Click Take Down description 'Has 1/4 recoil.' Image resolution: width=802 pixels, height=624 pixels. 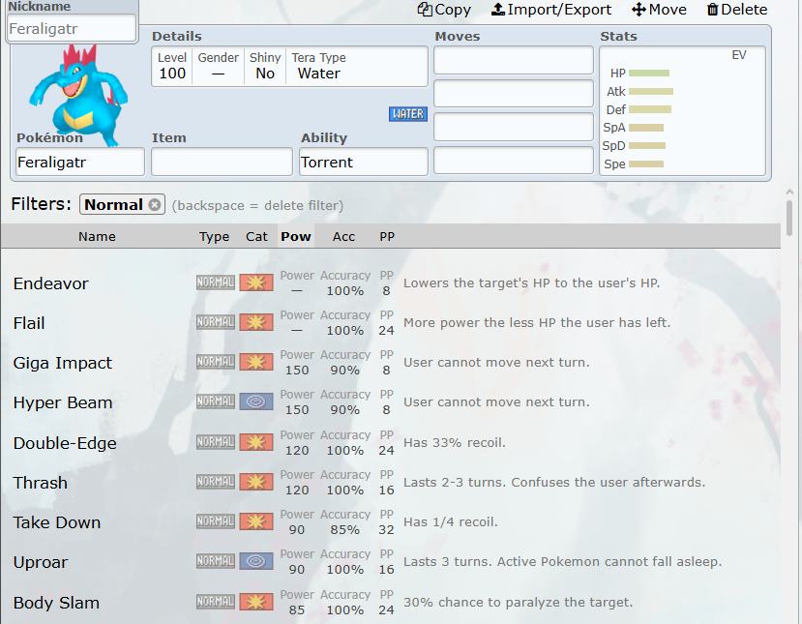tap(450, 521)
